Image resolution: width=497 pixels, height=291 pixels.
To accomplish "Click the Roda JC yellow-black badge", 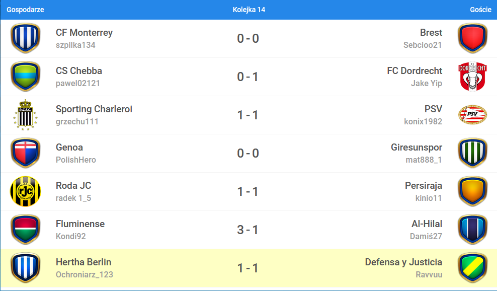I will click(x=25, y=191).
